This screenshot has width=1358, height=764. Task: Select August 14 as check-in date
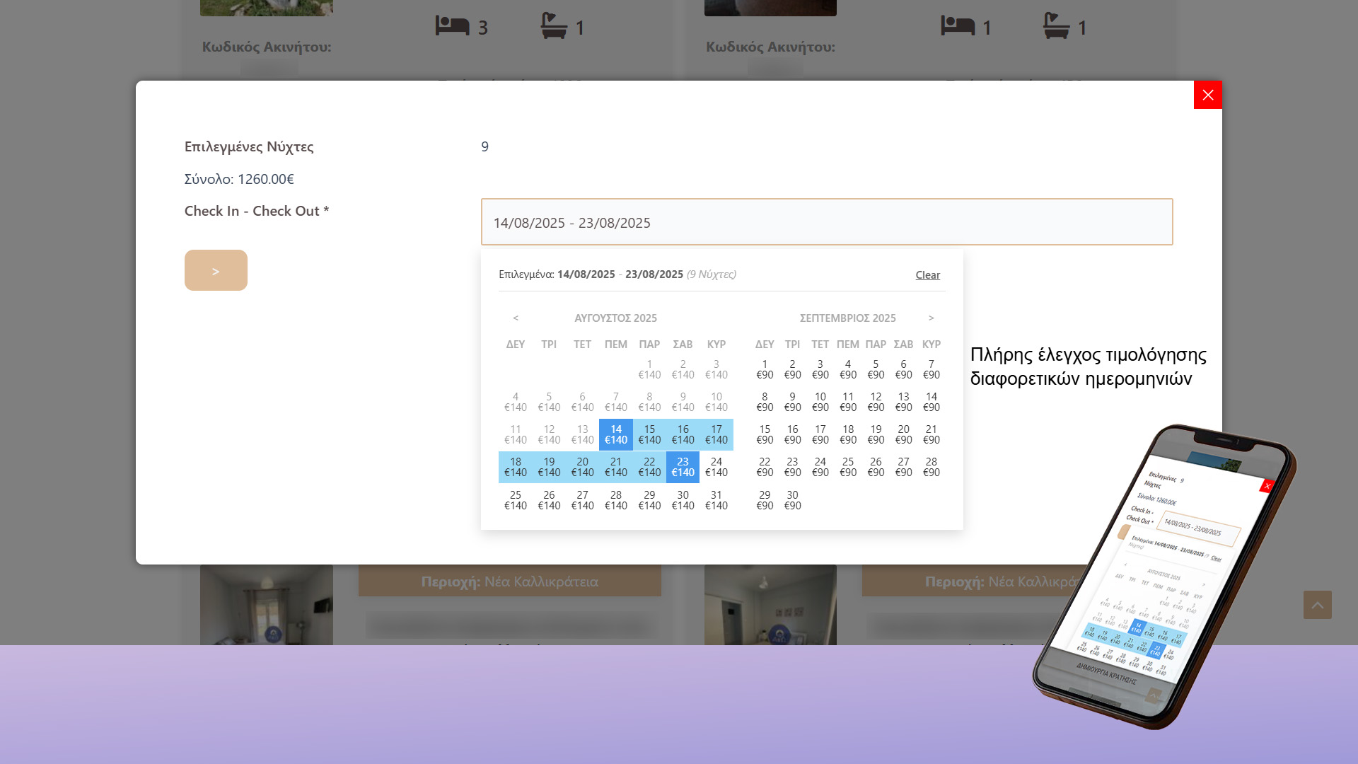(x=615, y=434)
